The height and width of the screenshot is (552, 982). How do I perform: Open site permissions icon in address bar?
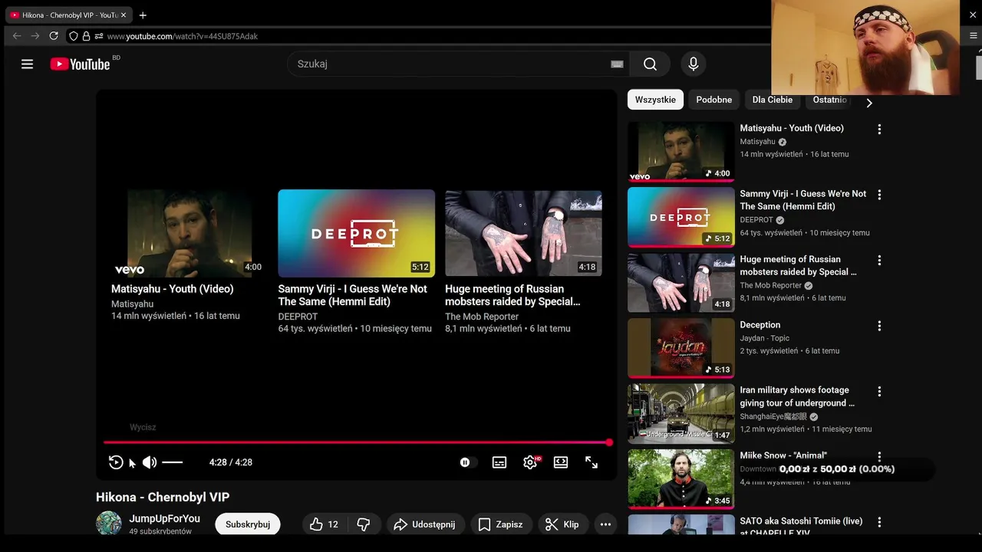coord(99,36)
